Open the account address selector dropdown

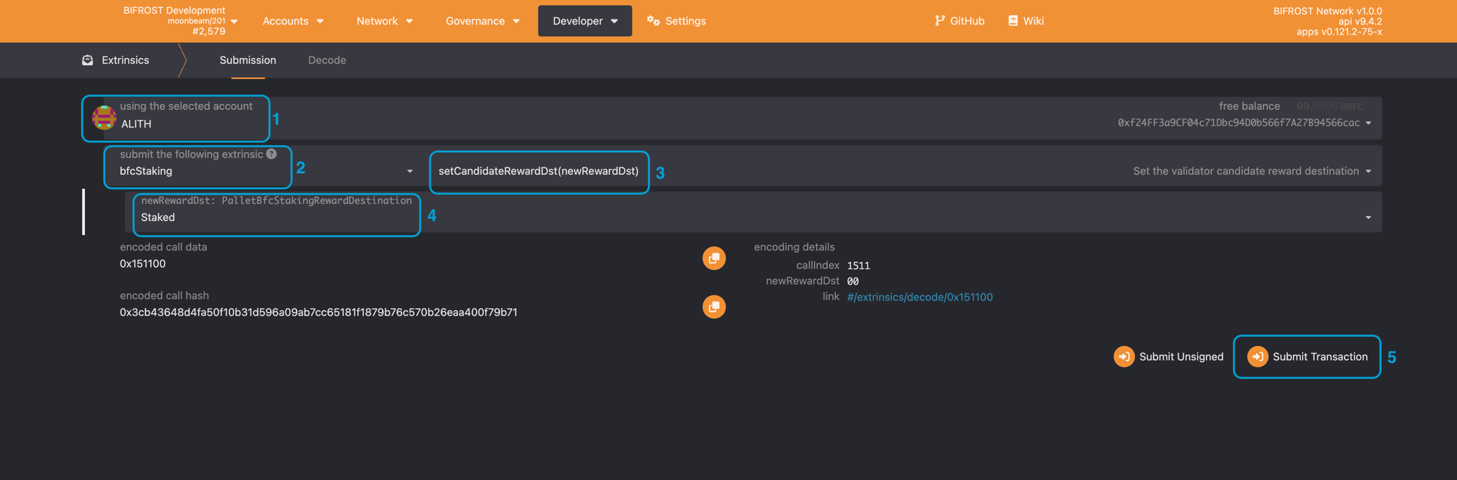(1368, 123)
